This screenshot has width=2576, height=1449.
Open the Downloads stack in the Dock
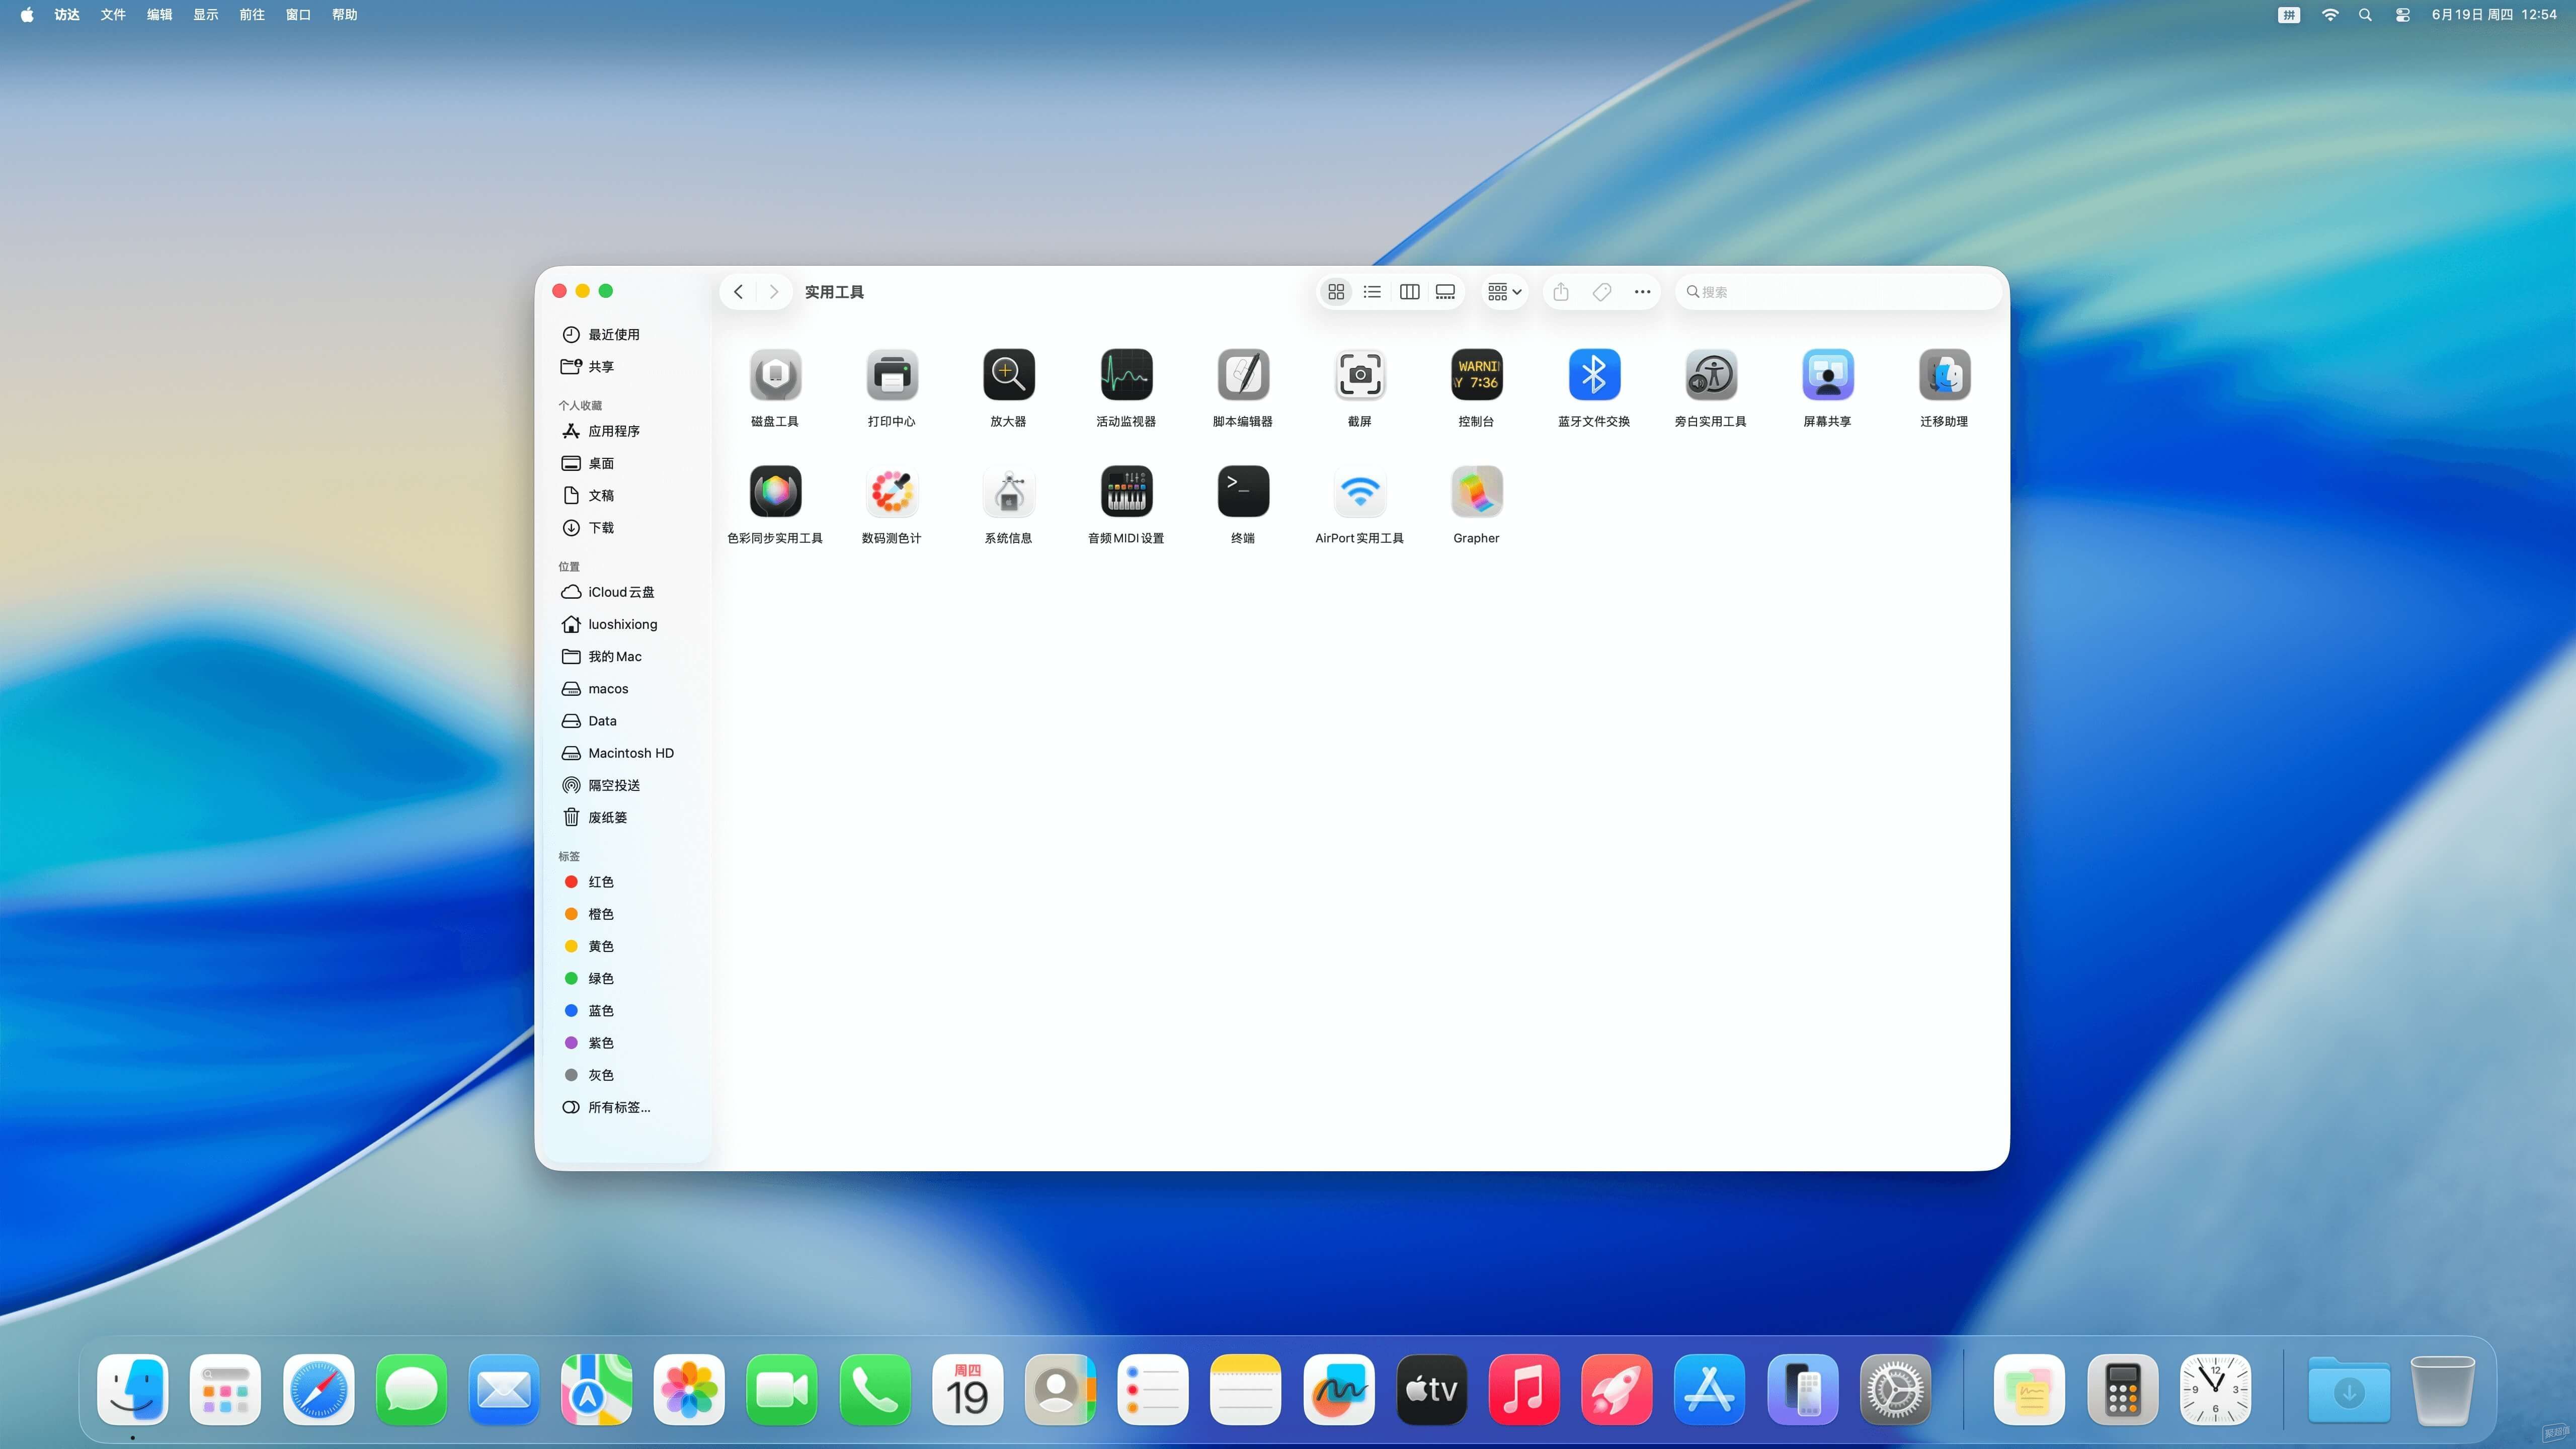pyautogui.click(x=2348, y=1390)
